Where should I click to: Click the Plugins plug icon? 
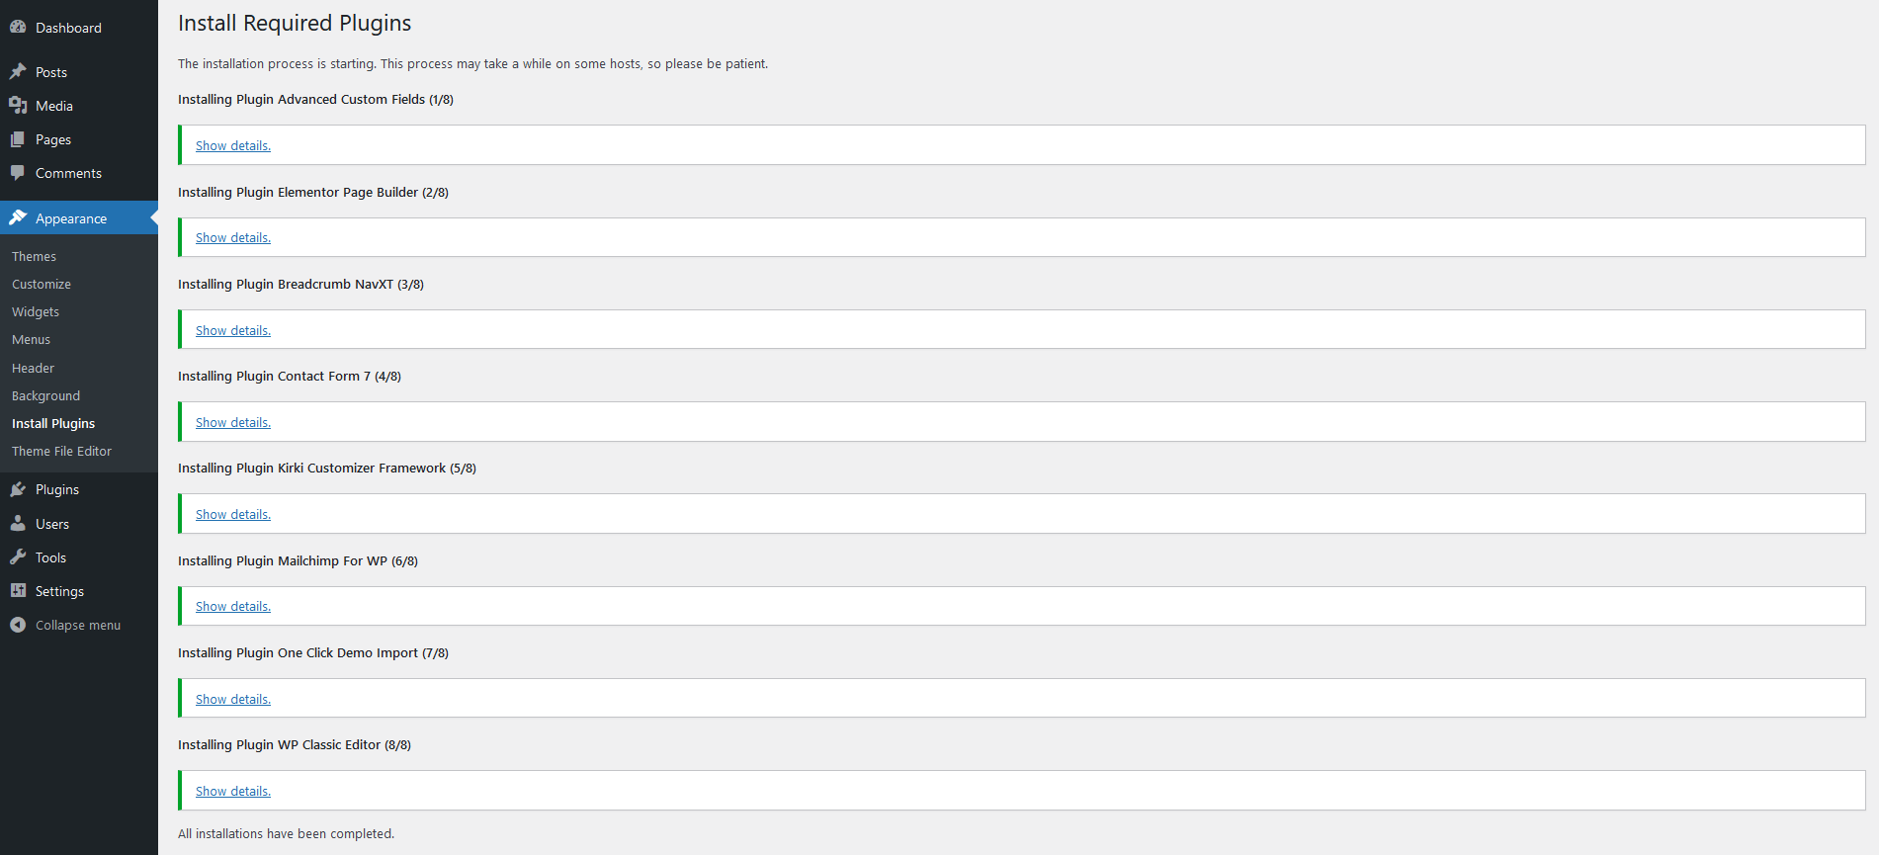point(18,489)
